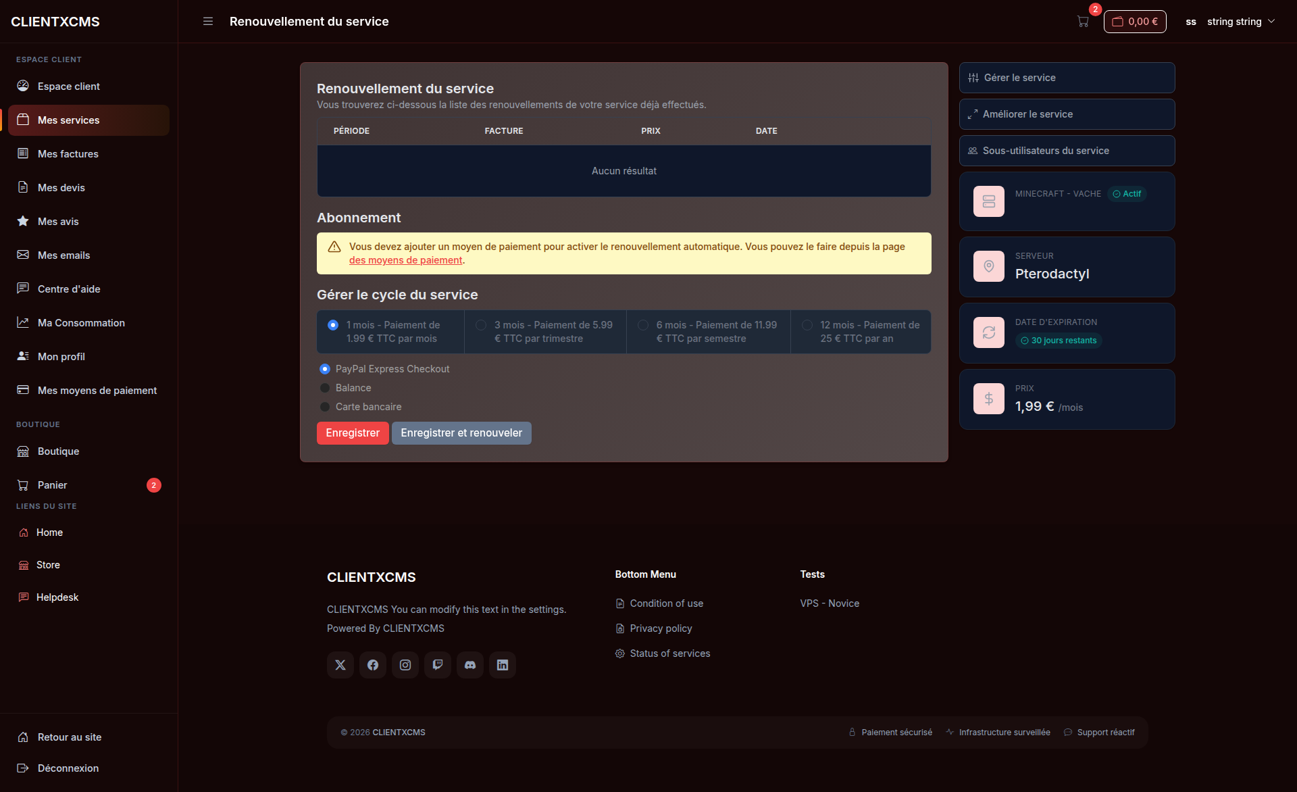Click the Store link in sidebar
1297x792 pixels.
coord(48,565)
